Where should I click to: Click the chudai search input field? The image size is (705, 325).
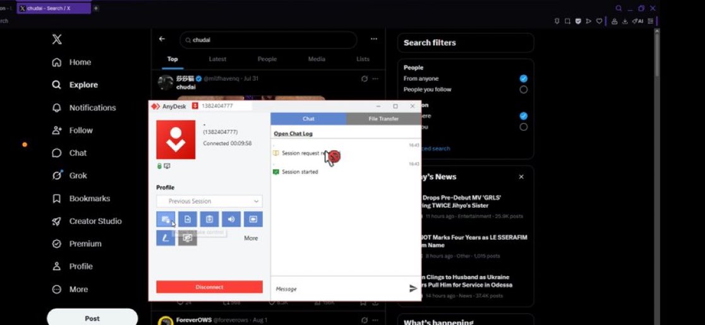[268, 40]
